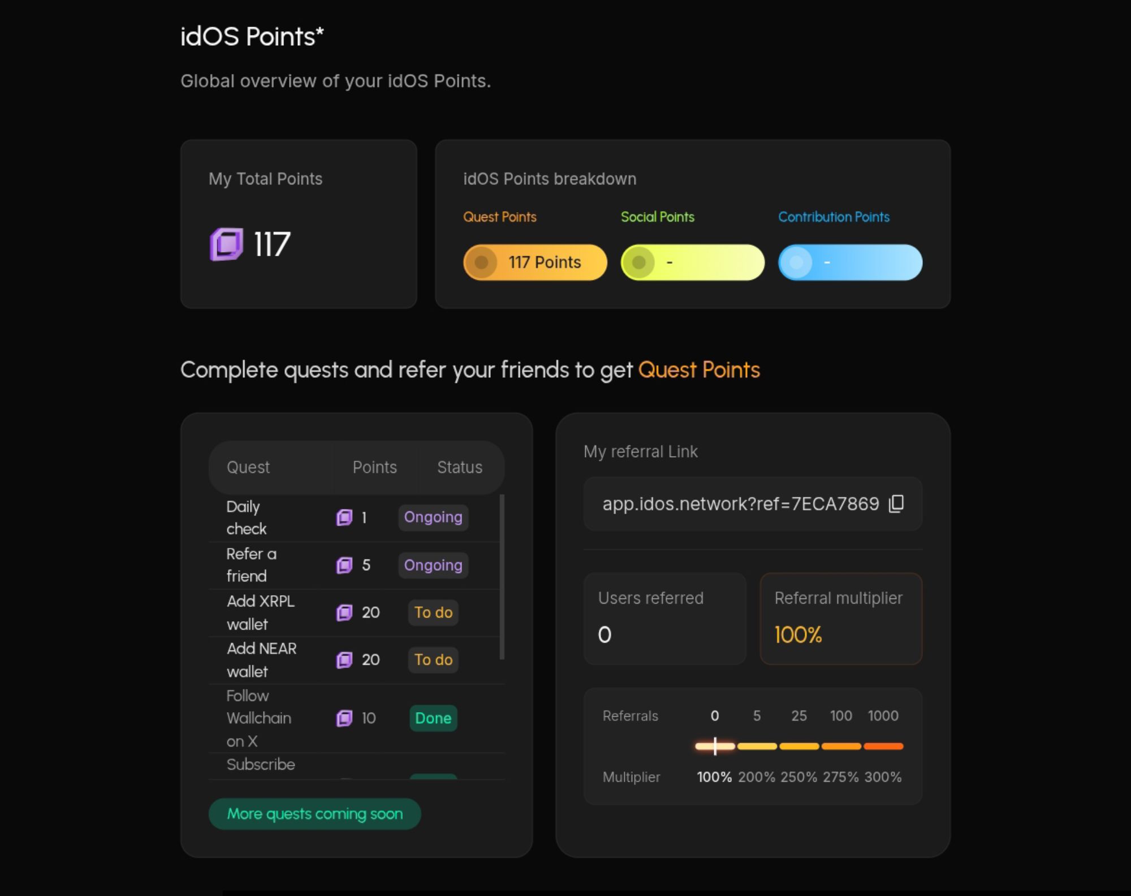Click the cube icon in Follow Wallchain row
1131x896 pixels.
click(344, 718)
